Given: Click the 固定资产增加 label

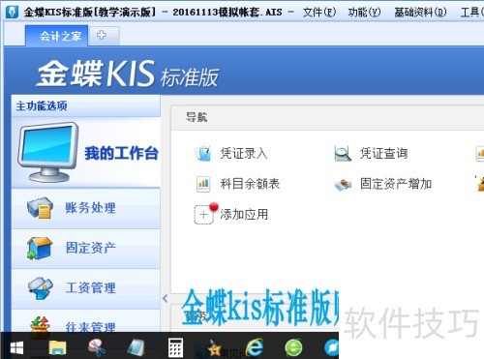Looking at the screenshot, I should tap(396, 184).
